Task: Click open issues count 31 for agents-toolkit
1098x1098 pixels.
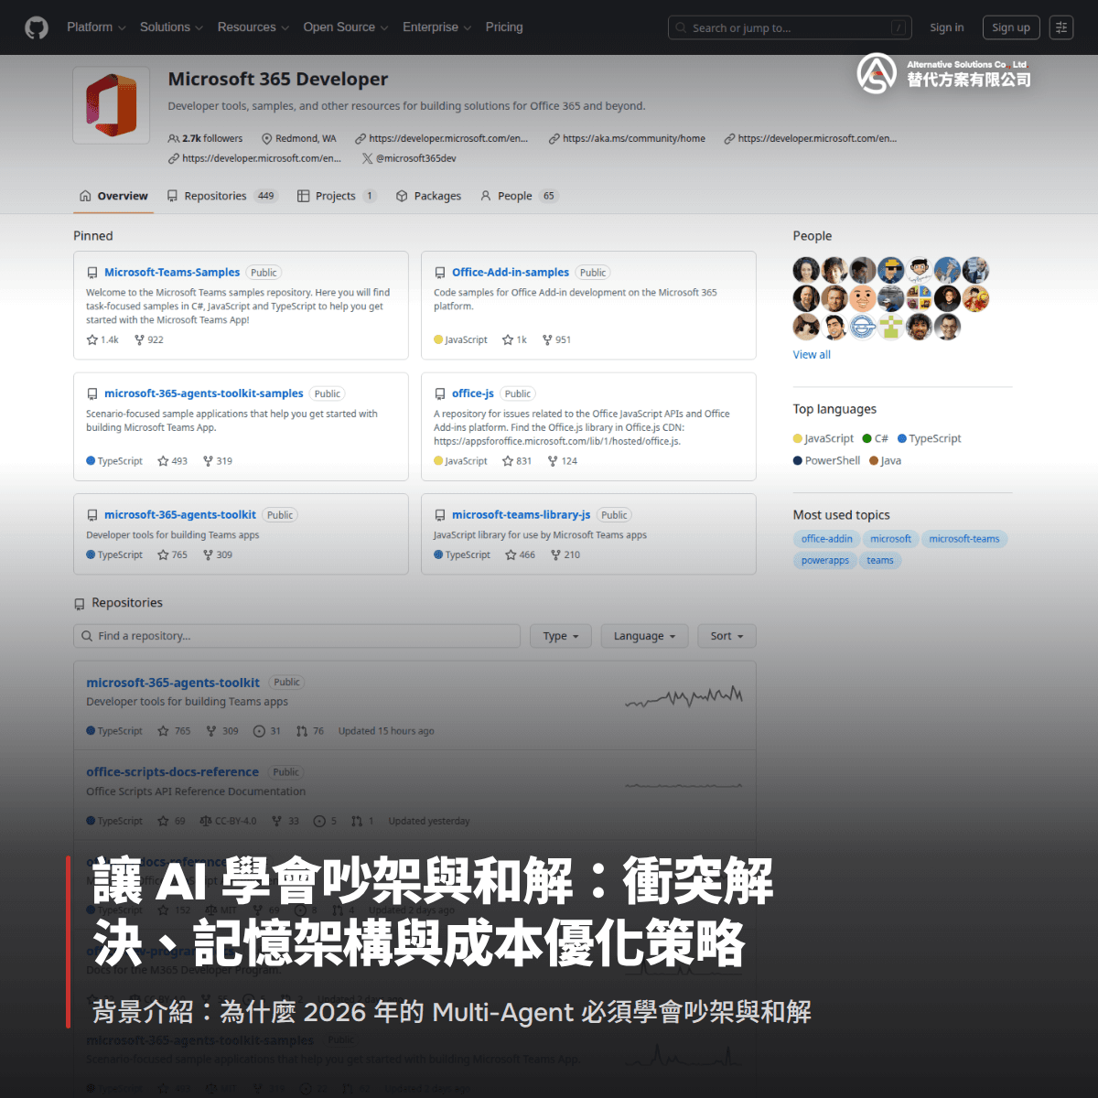Action: 267,731
